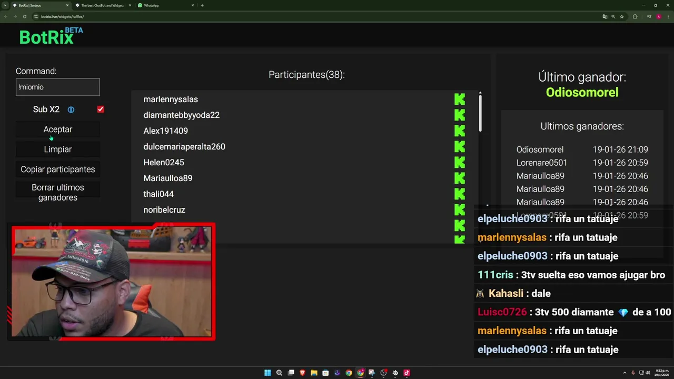Select participant diamantebbyyoda22 in list
Image resolution: width=674 pixels, height=379 pixels.
[182, 115]
